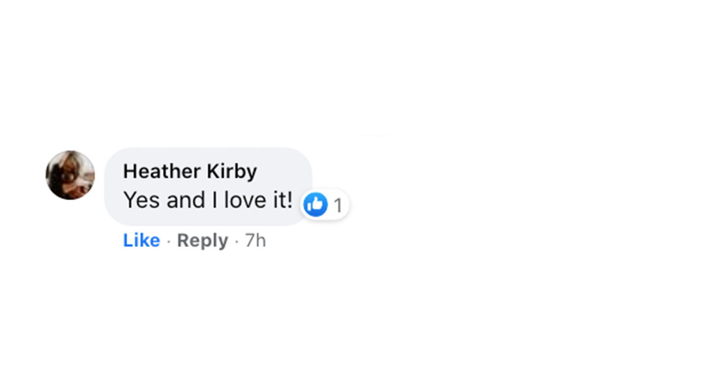This screenshot has width=704, height=391.
Task: Open the comment permalink via the 7h time
Action: pyautogui.click(x=255, y=240)
